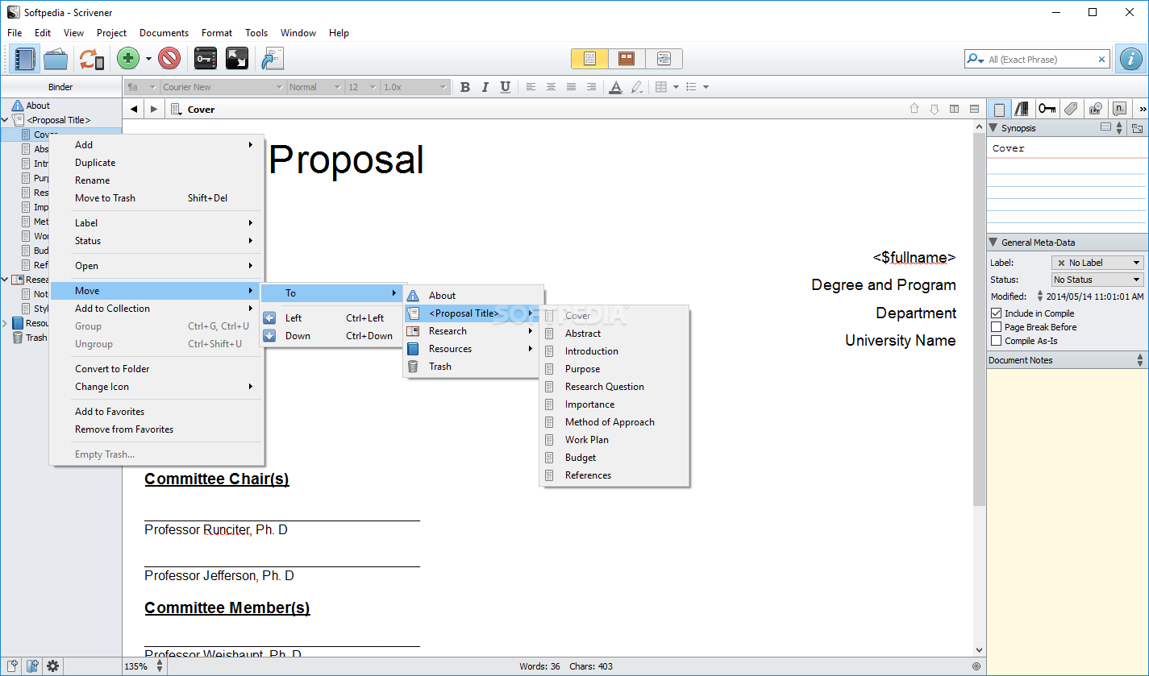Open the Keywords panel key icon
This screenshot has height=676, width=1149.
tap(206, 59)
